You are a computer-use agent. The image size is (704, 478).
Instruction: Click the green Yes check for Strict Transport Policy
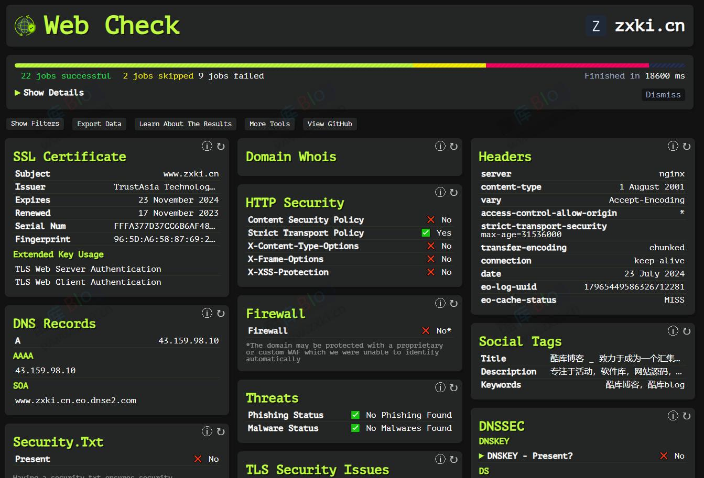pyautogui.click(x=425, y=232)
